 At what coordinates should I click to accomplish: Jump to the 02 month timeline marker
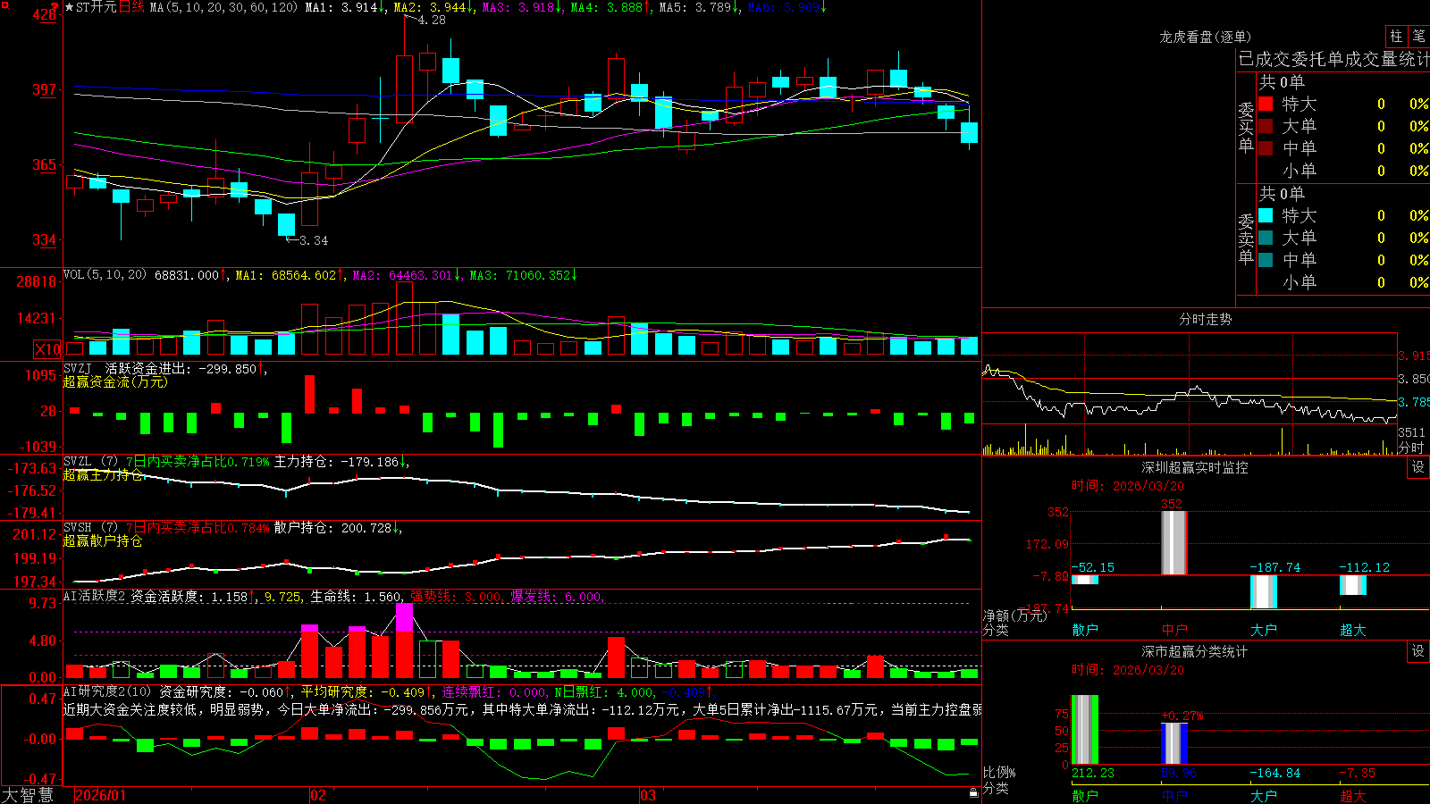(317, 795)
